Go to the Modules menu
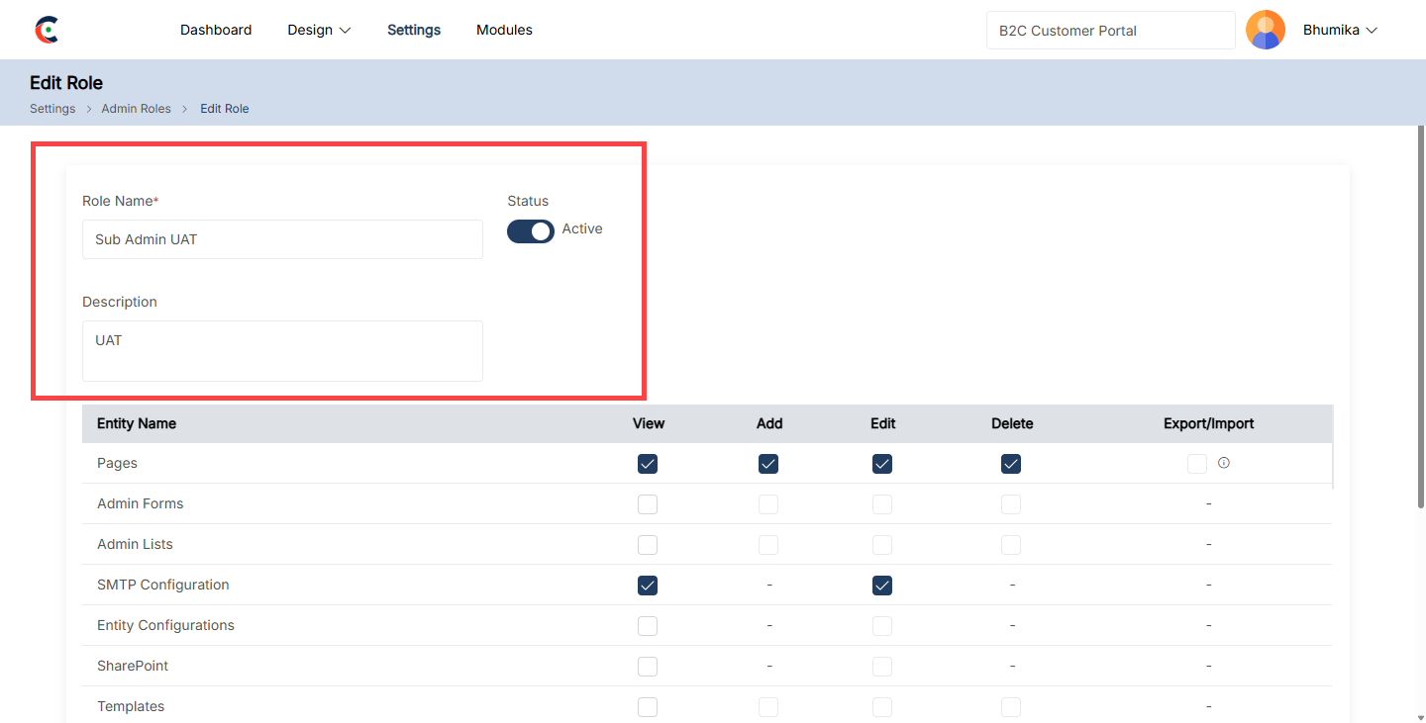This screenshot has height=723, width=1426. 504,30
